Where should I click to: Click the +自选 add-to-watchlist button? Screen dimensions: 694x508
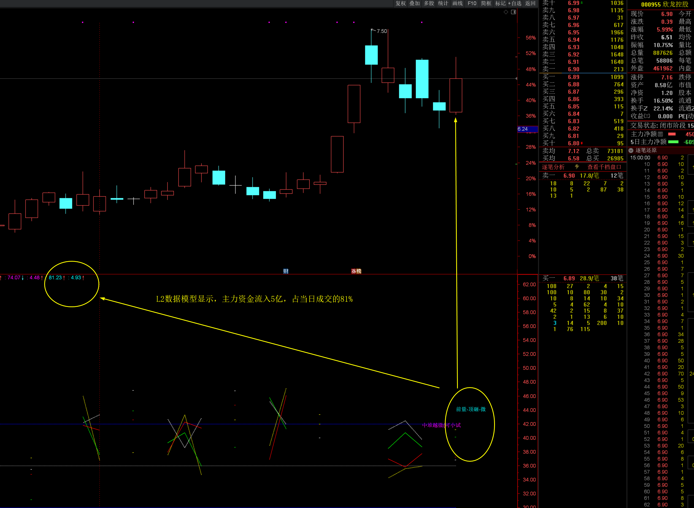[x=515, y=3]
